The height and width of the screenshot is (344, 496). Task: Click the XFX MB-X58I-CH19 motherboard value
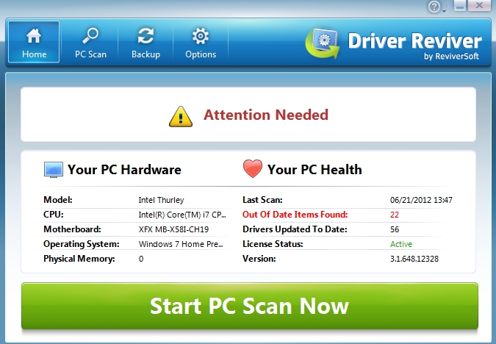click(x=173, y=229)
